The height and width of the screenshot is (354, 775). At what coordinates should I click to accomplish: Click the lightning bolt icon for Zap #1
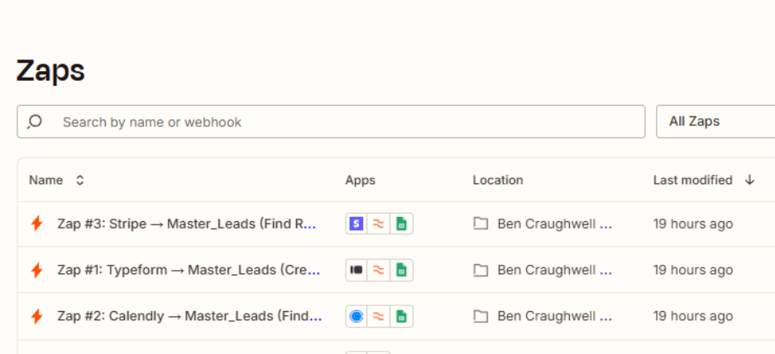point(36,270)
